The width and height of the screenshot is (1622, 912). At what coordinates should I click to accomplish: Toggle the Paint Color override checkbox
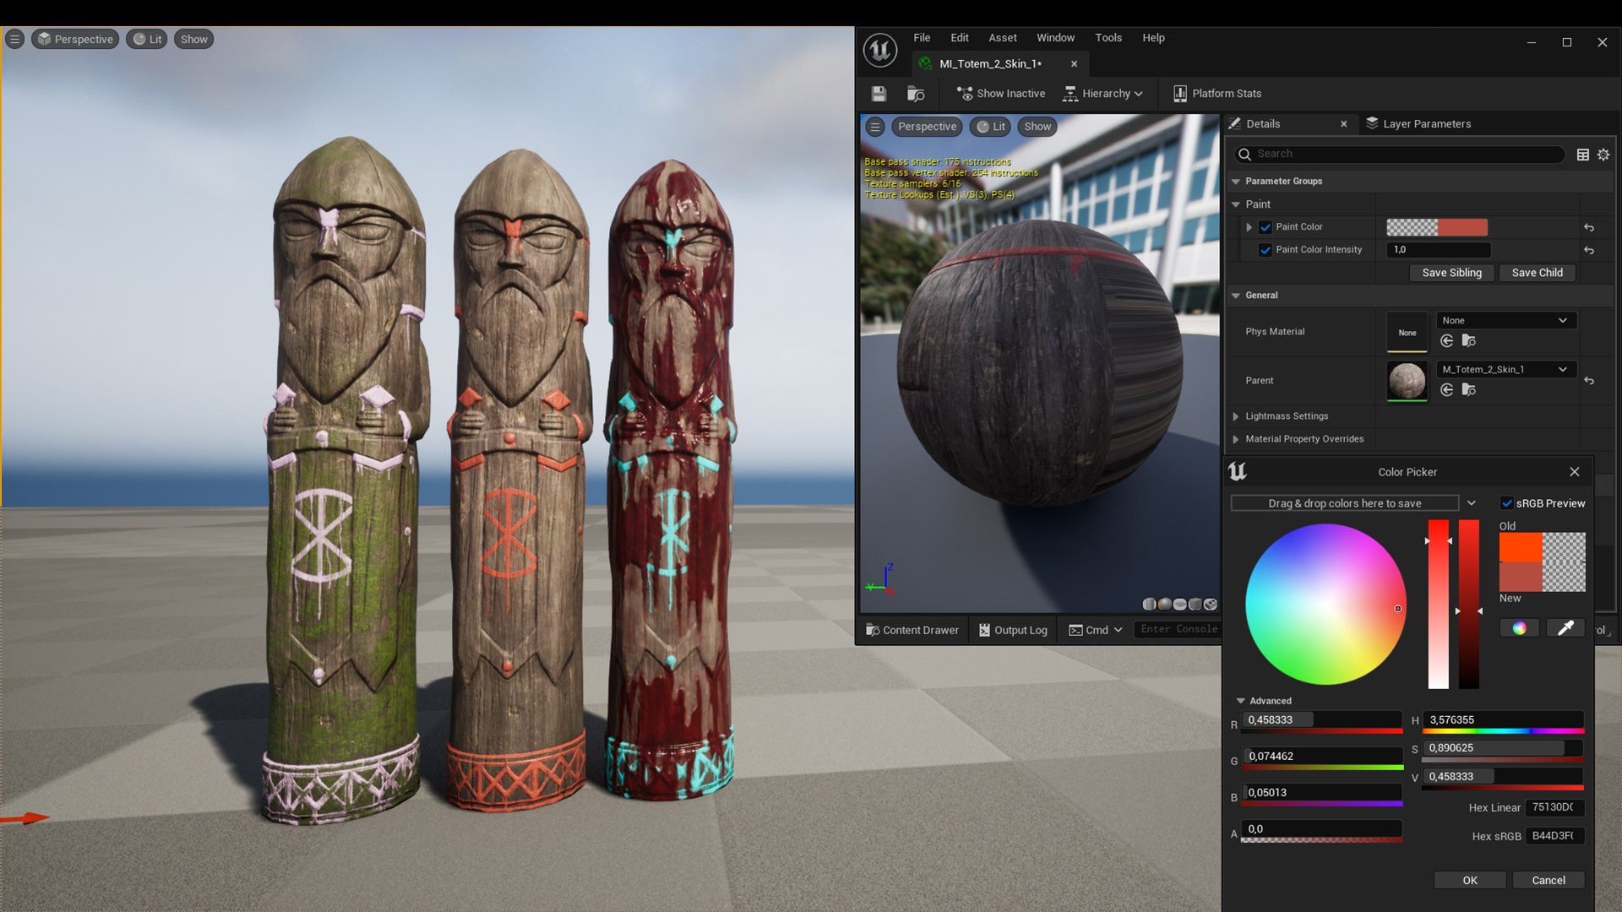(1265, 227)
